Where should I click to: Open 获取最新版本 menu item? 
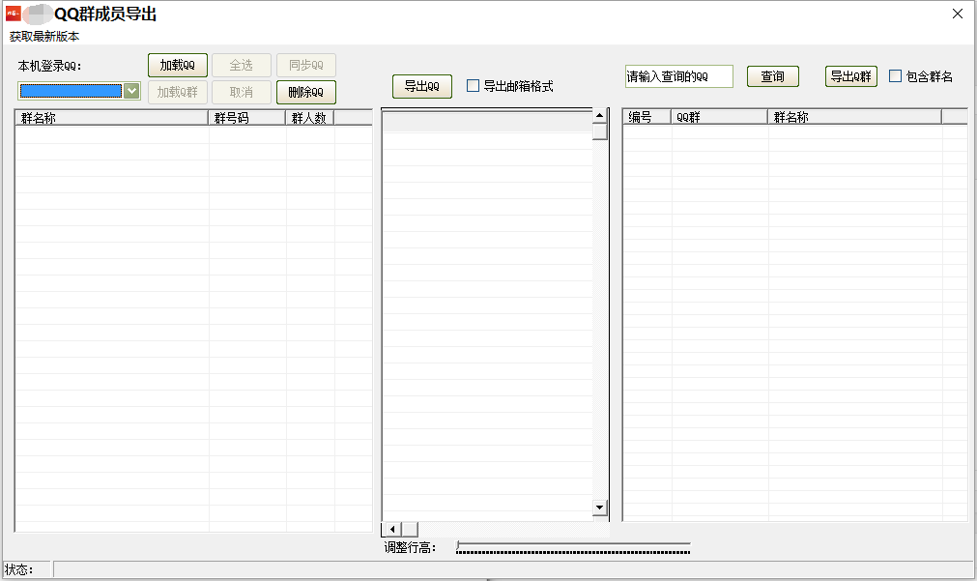(x=44, y=37)
